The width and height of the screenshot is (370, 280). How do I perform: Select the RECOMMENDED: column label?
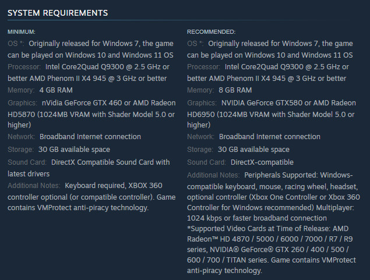(x=211, y=32)
